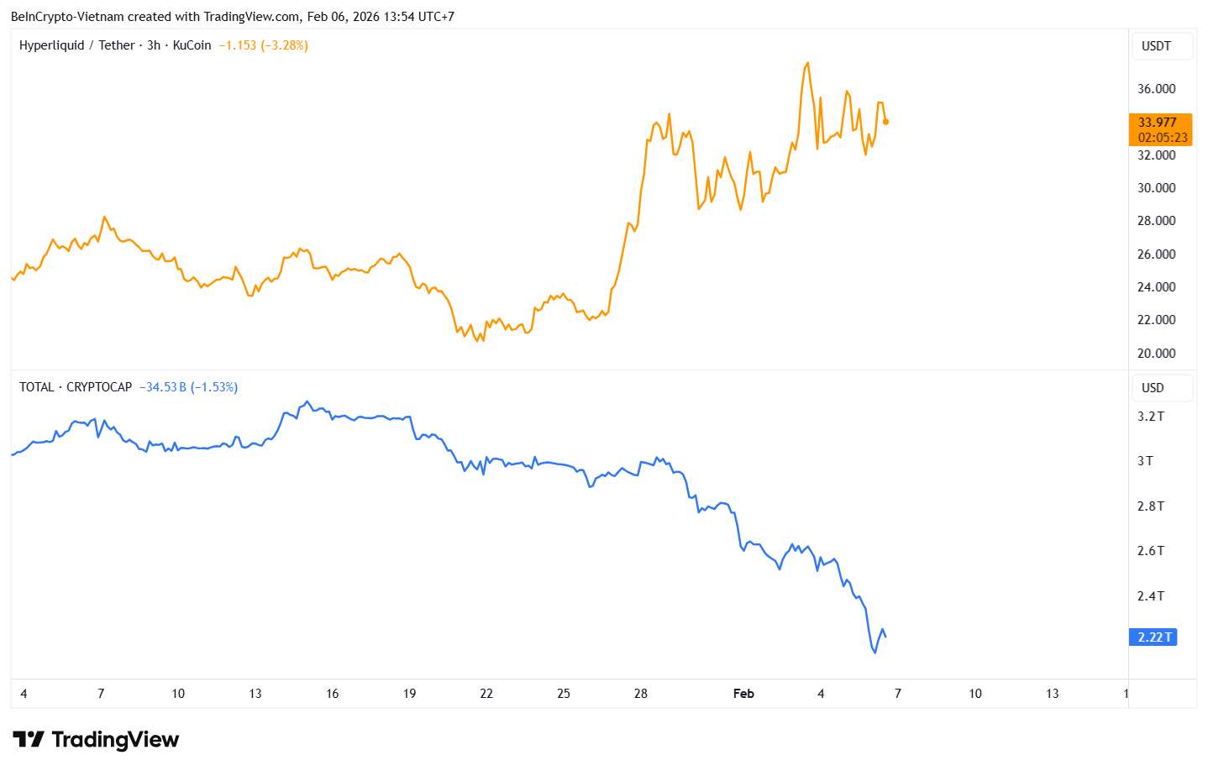This screenshot has width=1208, height=771.
Task: Select the 16 date marker on the time axis
Action: tap(333, 694)
